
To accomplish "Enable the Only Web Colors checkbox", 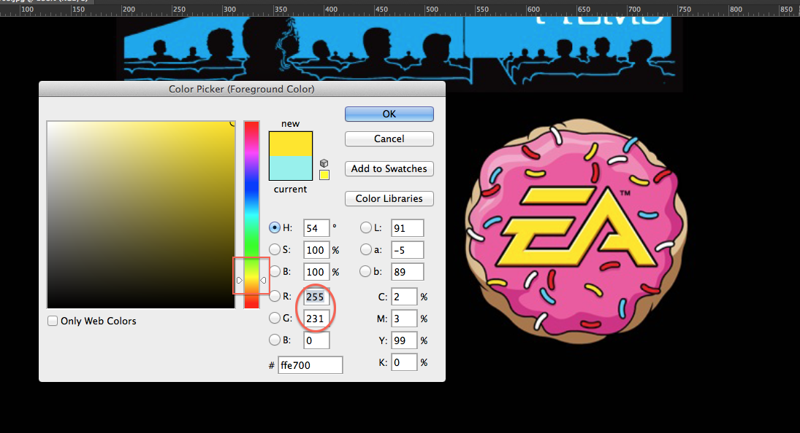I will point(53,321).
